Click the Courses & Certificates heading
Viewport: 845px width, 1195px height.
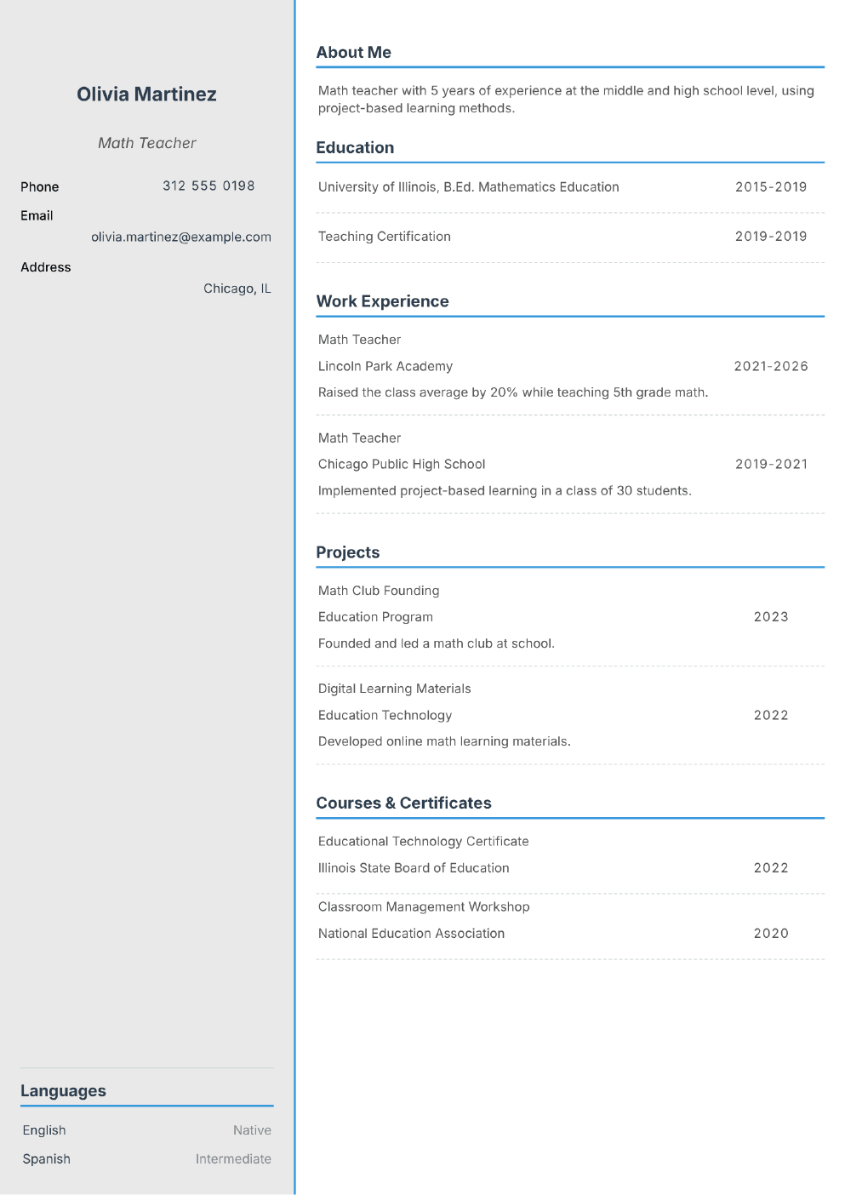(x=403, y=803)
